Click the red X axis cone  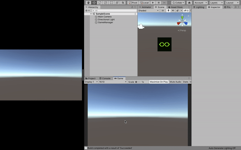point(179,23)
